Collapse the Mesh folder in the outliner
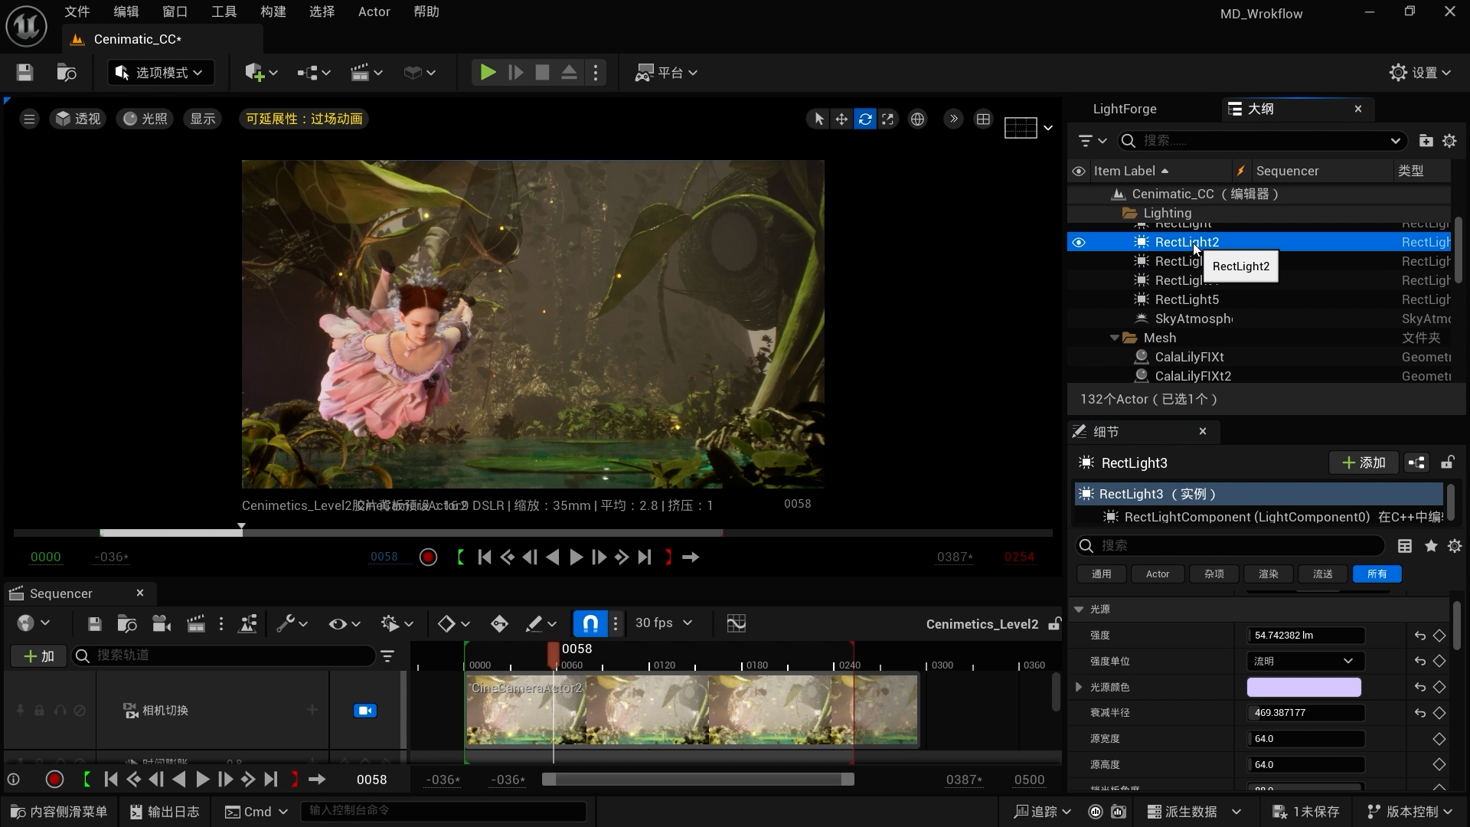The image size is (1470, 827). 1116,337
